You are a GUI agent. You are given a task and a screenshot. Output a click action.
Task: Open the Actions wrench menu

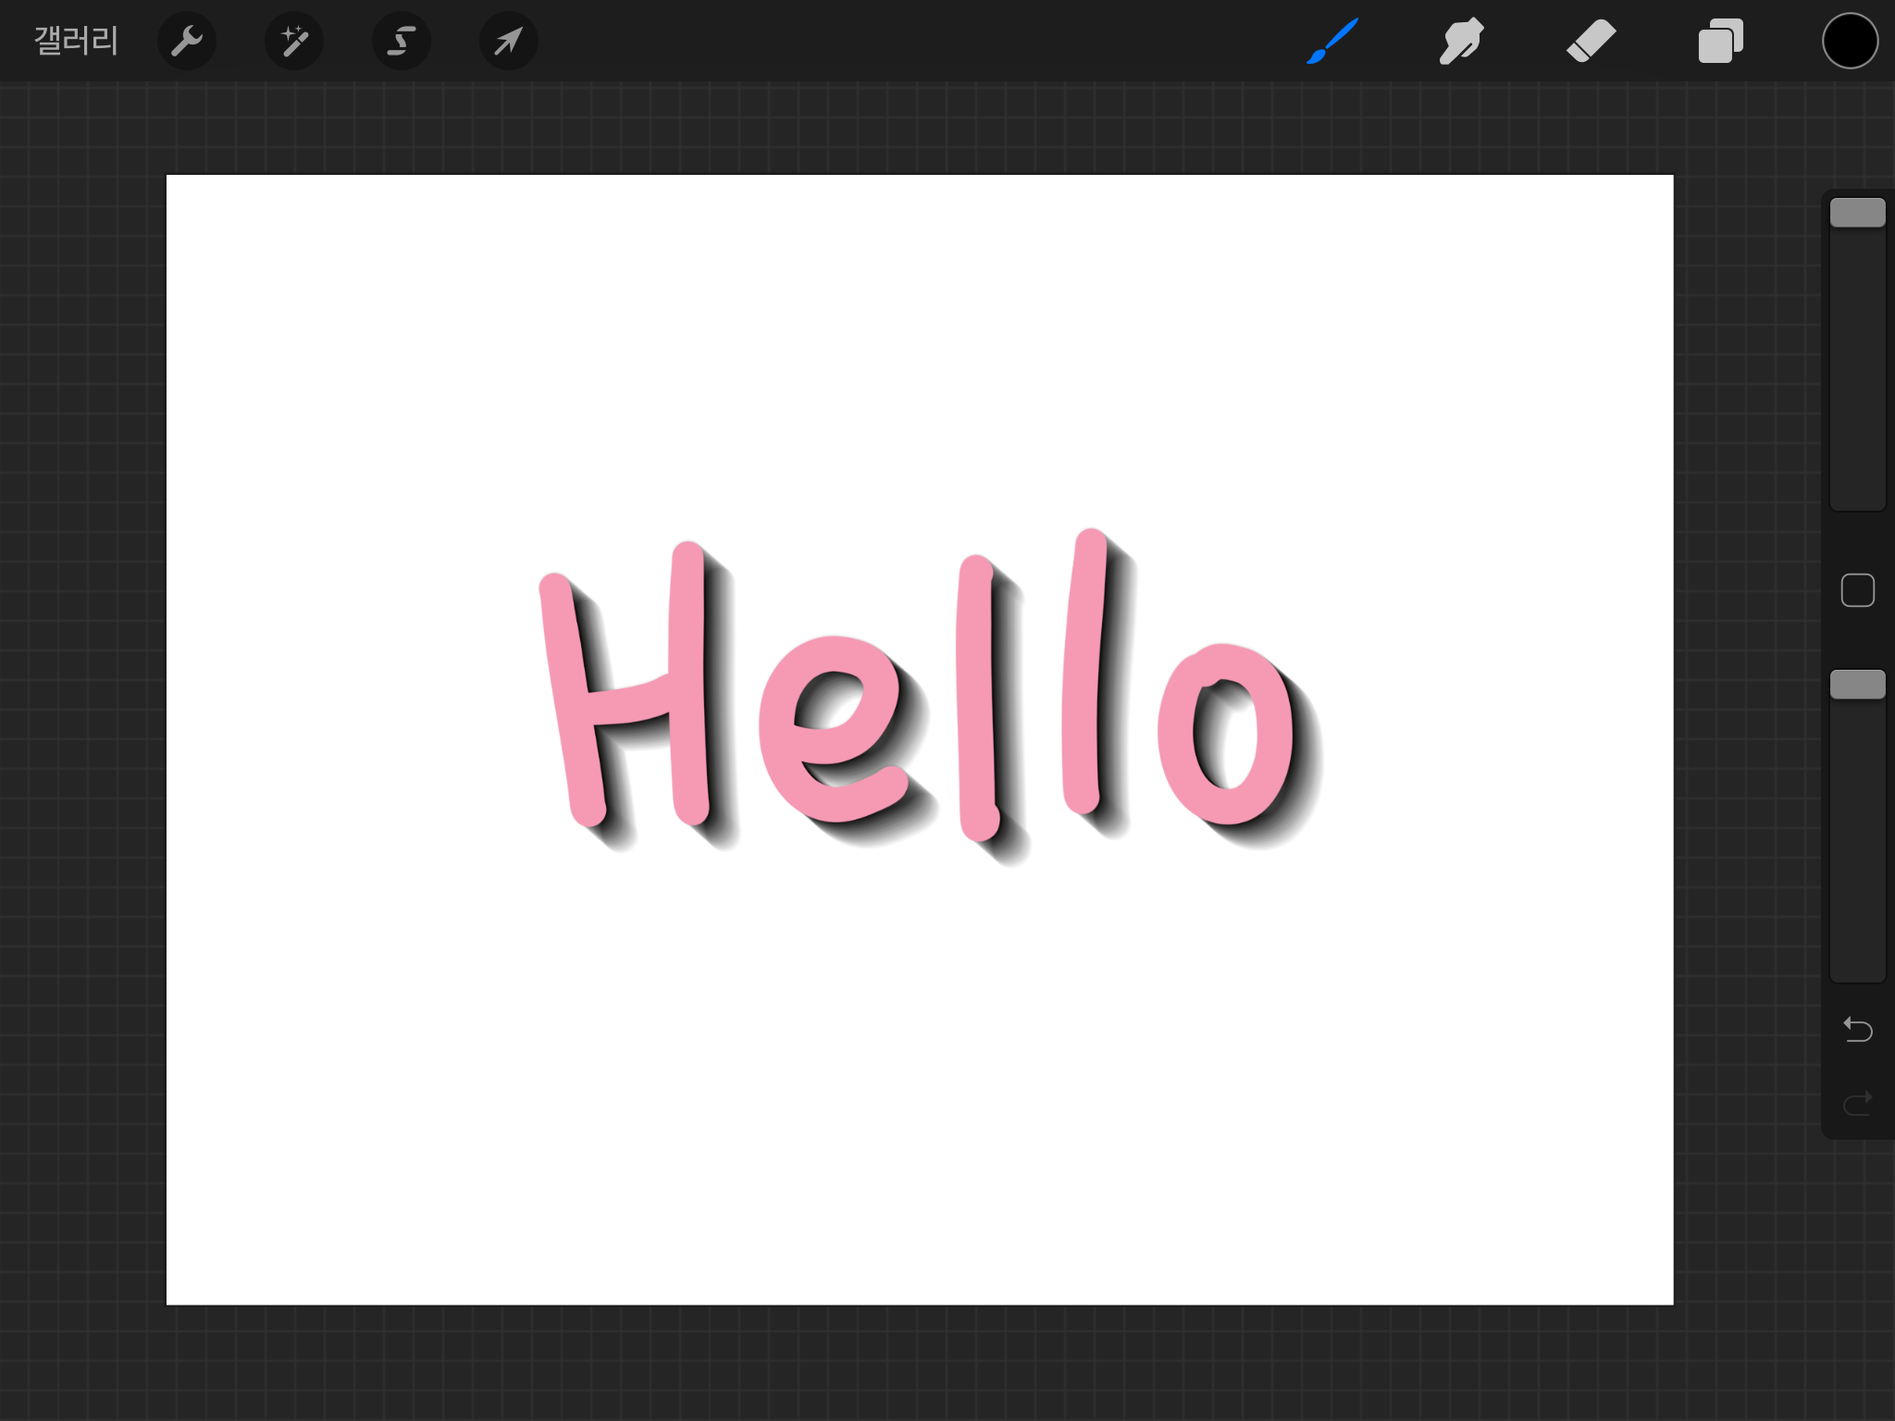[x=187, y=41]
